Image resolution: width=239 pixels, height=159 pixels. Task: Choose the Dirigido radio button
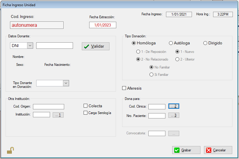click(205, 43)
